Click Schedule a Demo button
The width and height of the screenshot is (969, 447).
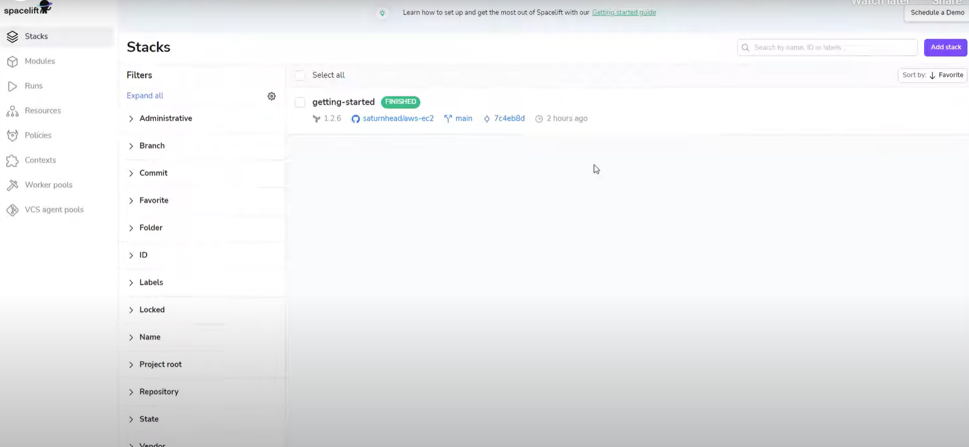(x=937, y=13)
